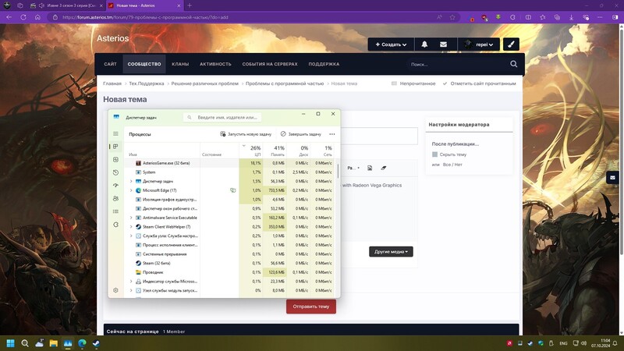Click the paintbrush theme customizer icon
The width and height of the screenshot is (624, 351).
511,44
